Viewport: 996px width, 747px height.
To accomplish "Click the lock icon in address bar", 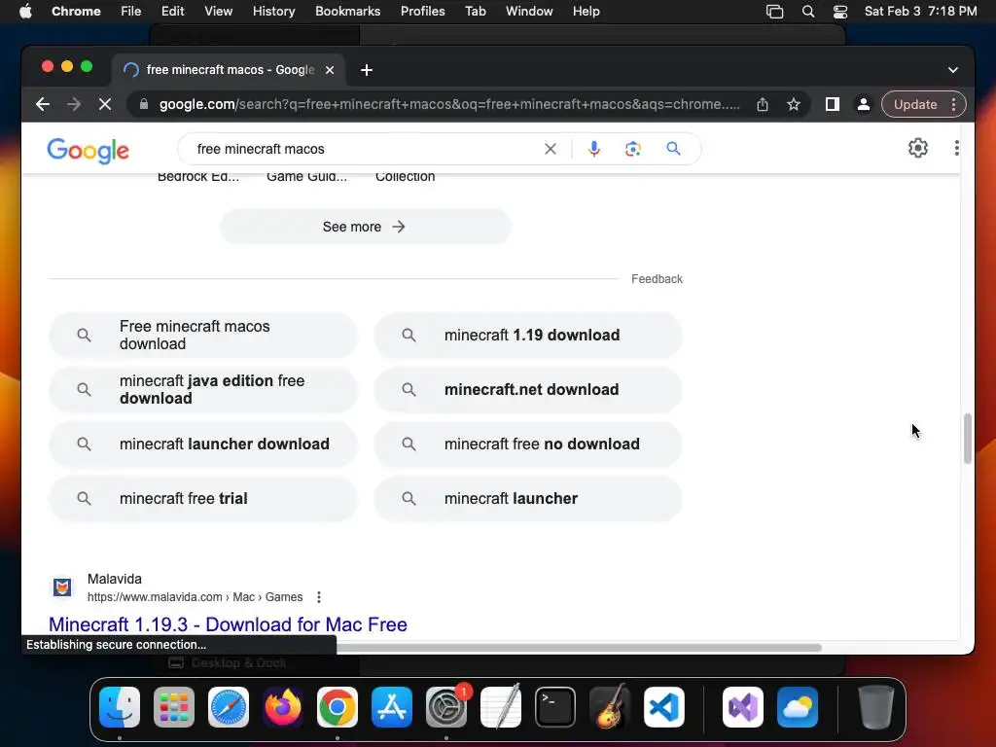I will coord(144,104).
